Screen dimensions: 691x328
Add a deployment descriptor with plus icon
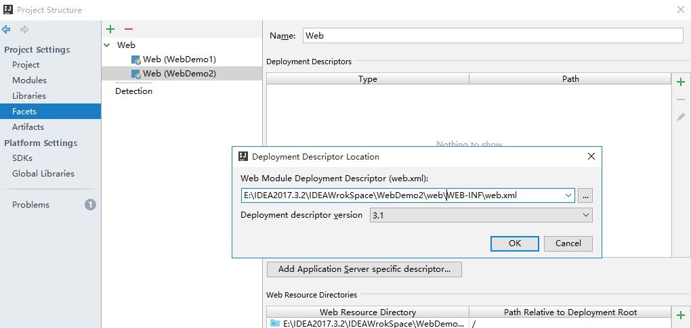681,82
